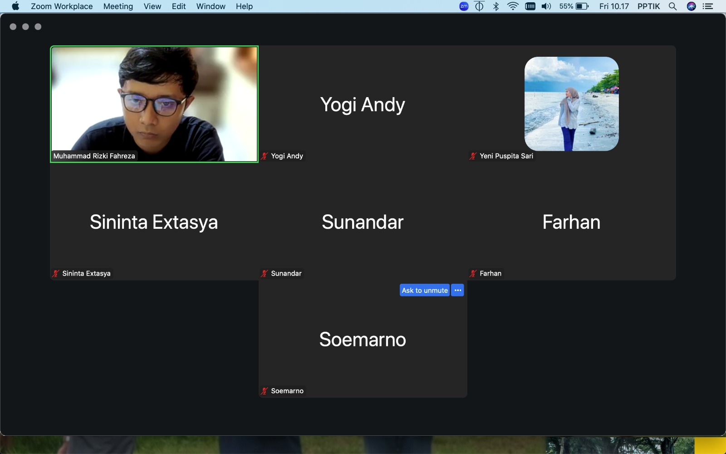The height and width of the screenshot is (454, 726).
Task: Click the small Yogi Andy name label
Action: 287,156
